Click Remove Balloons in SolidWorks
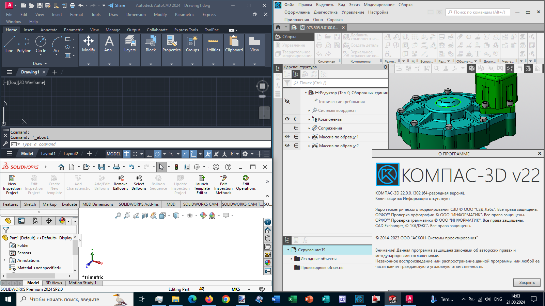 [121, 183]
